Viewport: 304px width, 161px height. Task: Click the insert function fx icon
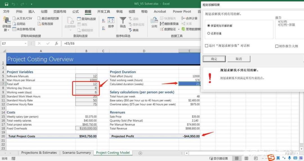point(56,44)
